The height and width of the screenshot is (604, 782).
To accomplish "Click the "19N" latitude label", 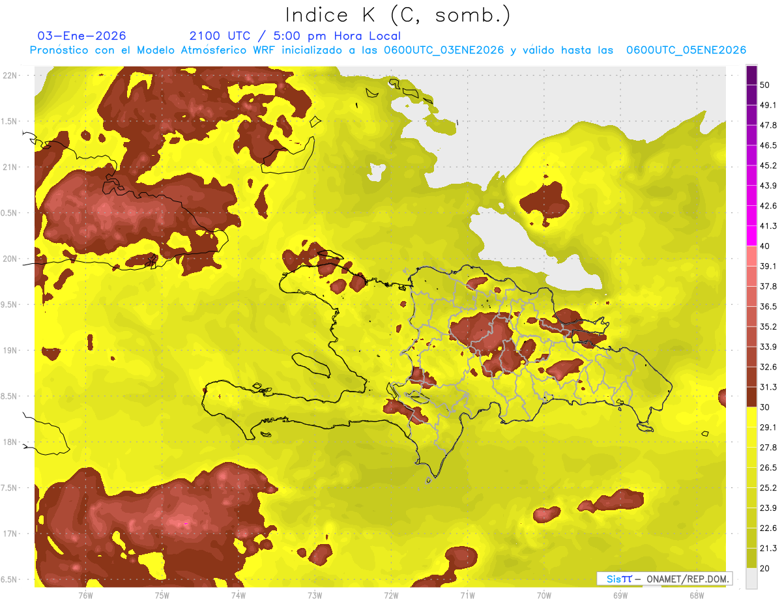I will [11, 351].
